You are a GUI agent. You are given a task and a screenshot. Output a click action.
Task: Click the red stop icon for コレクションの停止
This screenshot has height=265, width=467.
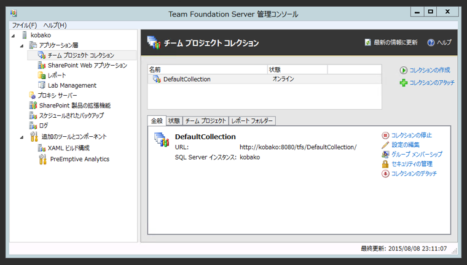tap(385, 136)
